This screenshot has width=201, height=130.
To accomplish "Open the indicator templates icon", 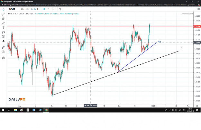I will tap(60, 9).
